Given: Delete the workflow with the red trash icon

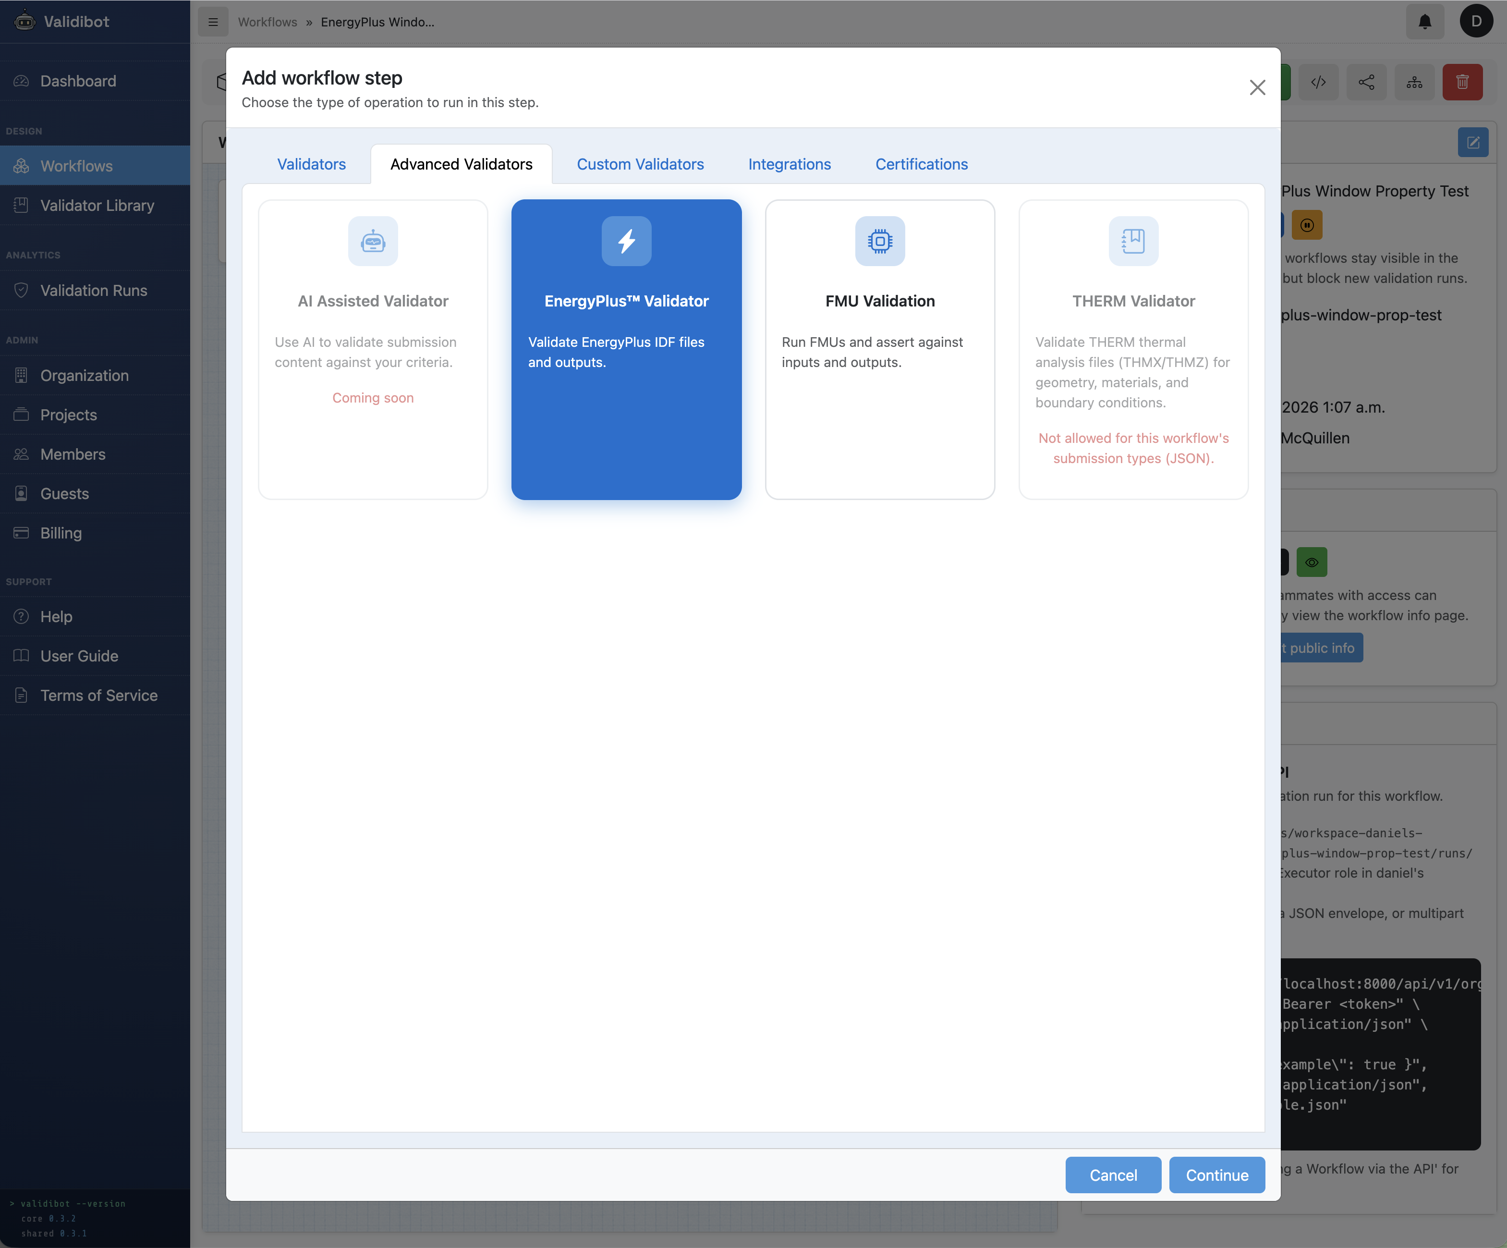Looking at the screenshot, I should [x=1463, y=82].
